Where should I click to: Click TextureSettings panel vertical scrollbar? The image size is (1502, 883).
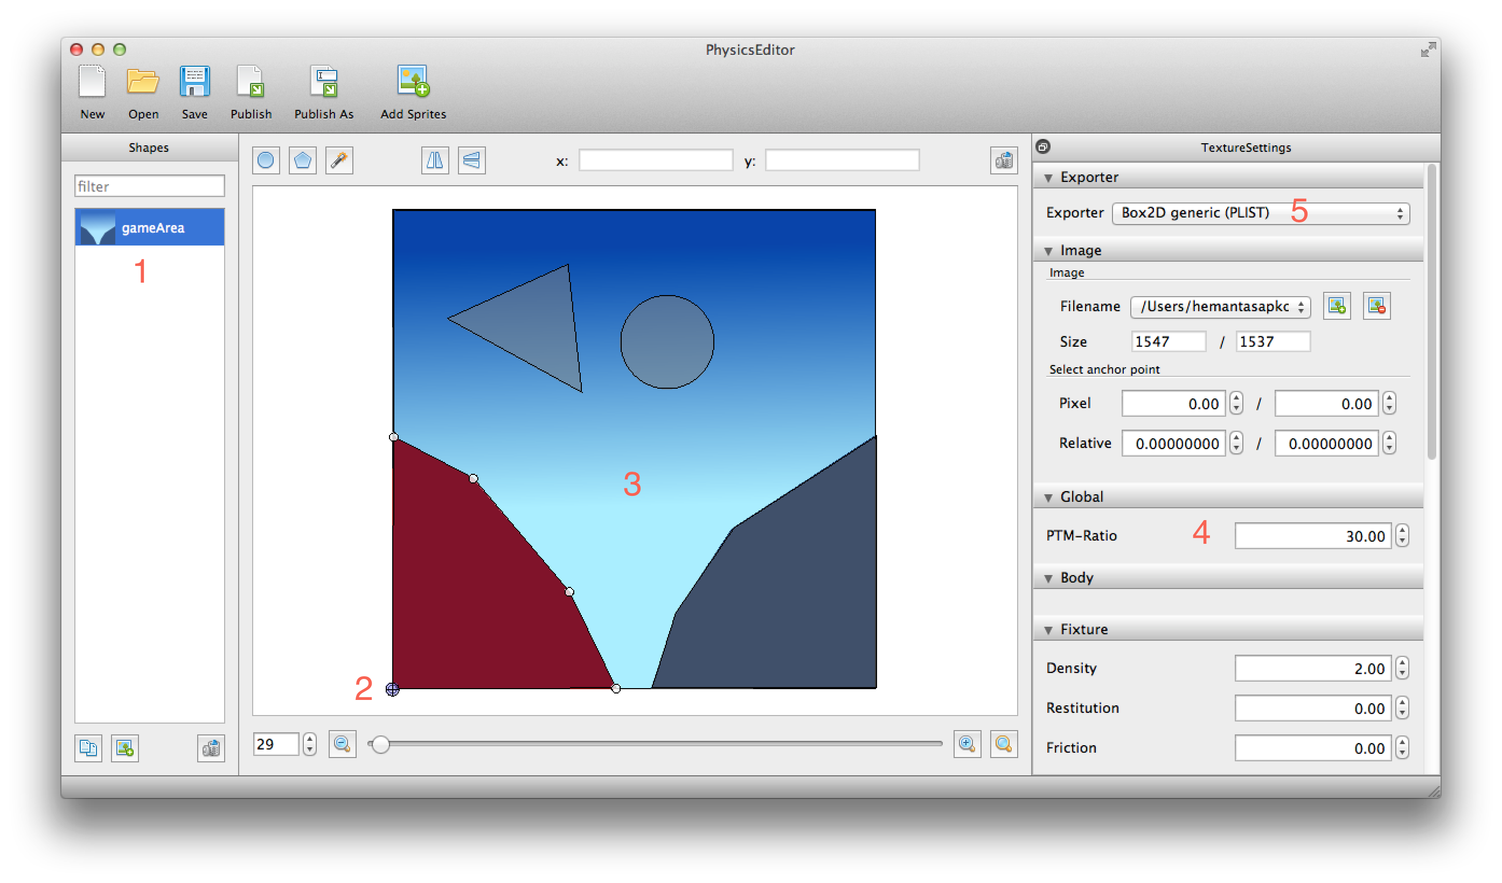tap(1431, 313)
